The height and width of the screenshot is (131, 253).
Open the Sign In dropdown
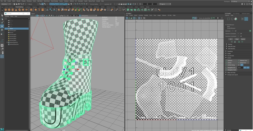click(x=165, y=4)
